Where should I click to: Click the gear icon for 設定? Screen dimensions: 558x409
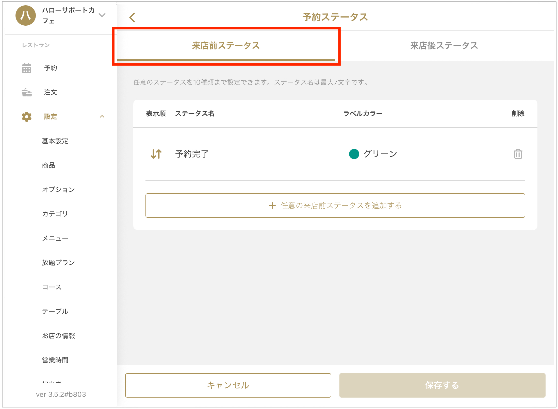pyautogui.click(x=27, y=116)
